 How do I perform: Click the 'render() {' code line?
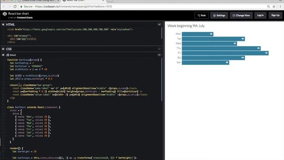click(16, 148)
